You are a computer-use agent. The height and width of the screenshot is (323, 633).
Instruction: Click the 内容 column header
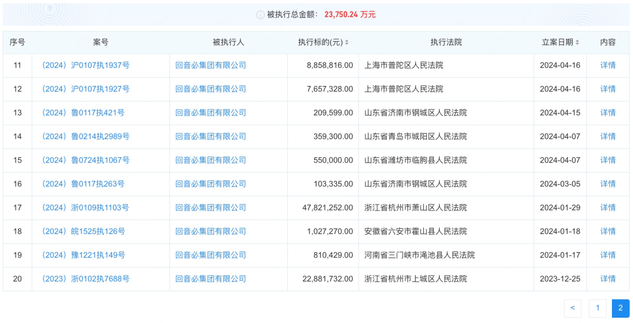(608, 42)
